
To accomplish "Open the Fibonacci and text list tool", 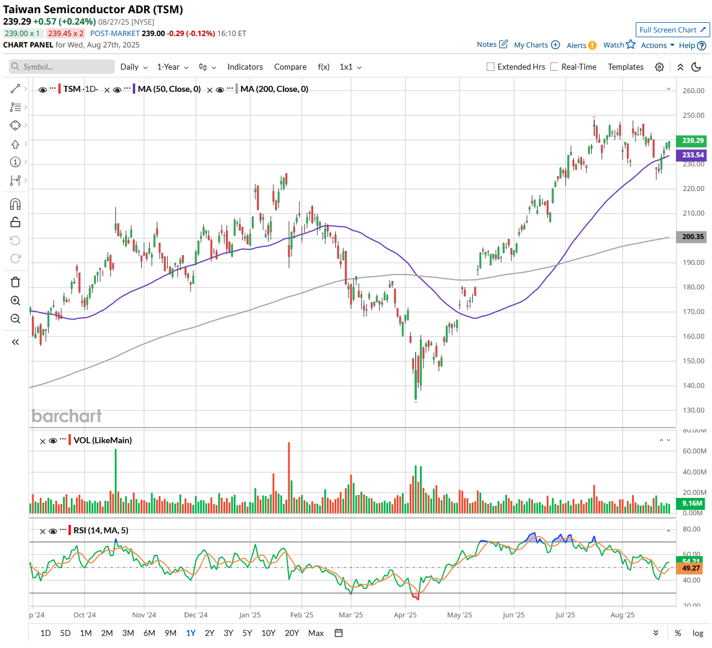I will point(16,107).
